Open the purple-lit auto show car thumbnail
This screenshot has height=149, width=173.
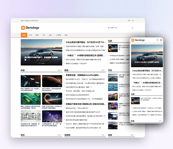coord(113,106)
